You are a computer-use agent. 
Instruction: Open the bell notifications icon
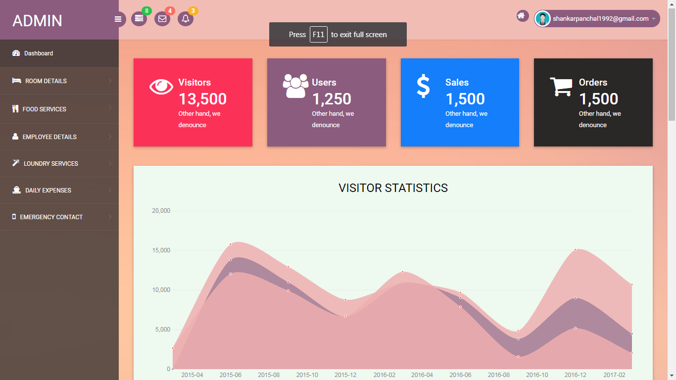point(186,19)
